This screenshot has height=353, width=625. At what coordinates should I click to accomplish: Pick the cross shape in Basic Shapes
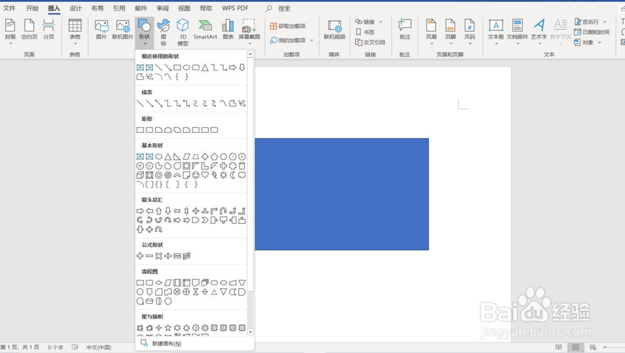click(224, 165)
